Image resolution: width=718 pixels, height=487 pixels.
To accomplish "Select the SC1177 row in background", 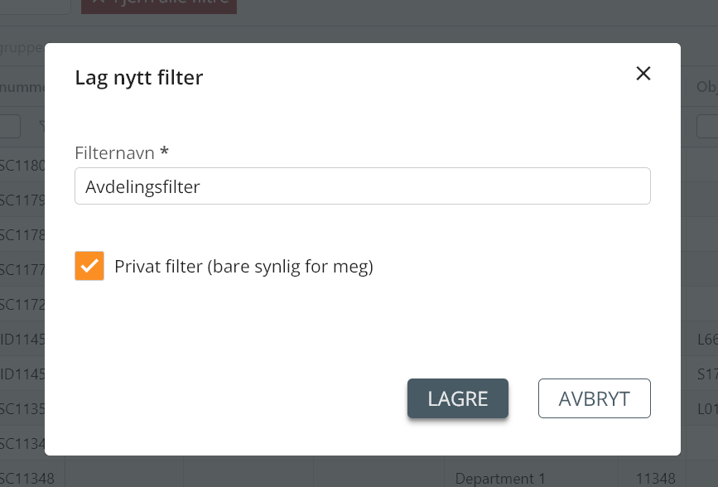I will coord(22,269).
